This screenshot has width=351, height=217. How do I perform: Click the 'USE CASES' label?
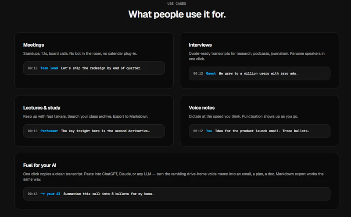pos(177,3)
